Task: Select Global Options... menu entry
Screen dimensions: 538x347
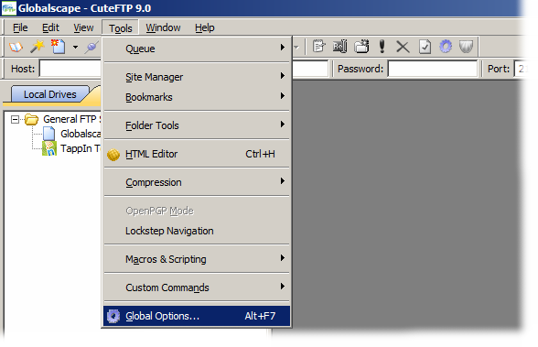Action: point(197,316)
